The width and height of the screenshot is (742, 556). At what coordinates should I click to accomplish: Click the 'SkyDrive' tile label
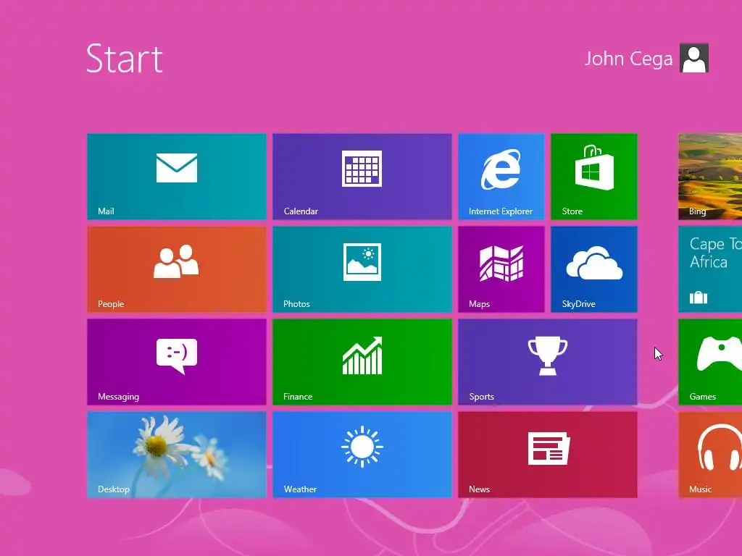click(x=579, y=304)
